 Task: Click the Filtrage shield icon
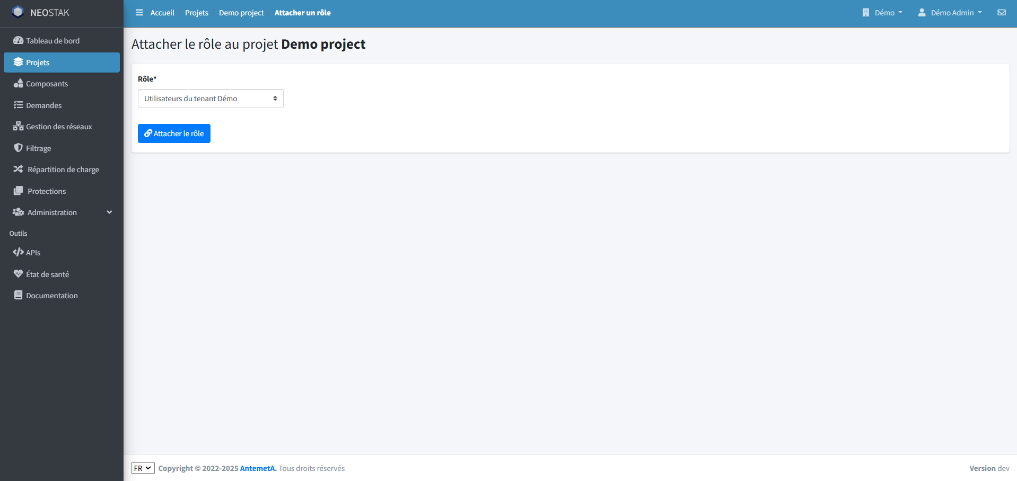click(18, 148)
